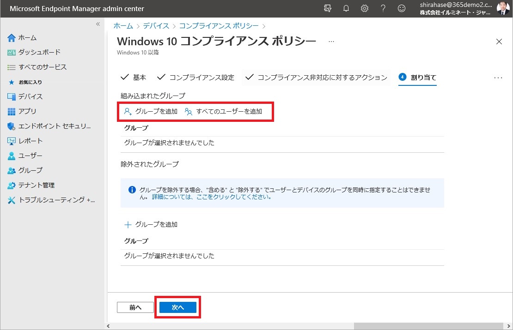513x330 pixels.
Task: Click グループを追加 under included groups
Action: (x=156, y=111)
